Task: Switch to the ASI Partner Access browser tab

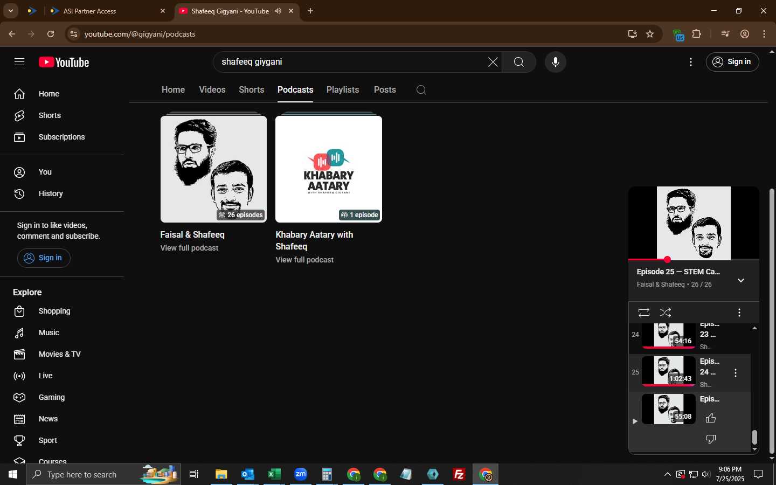Action: tap(108, 11)
